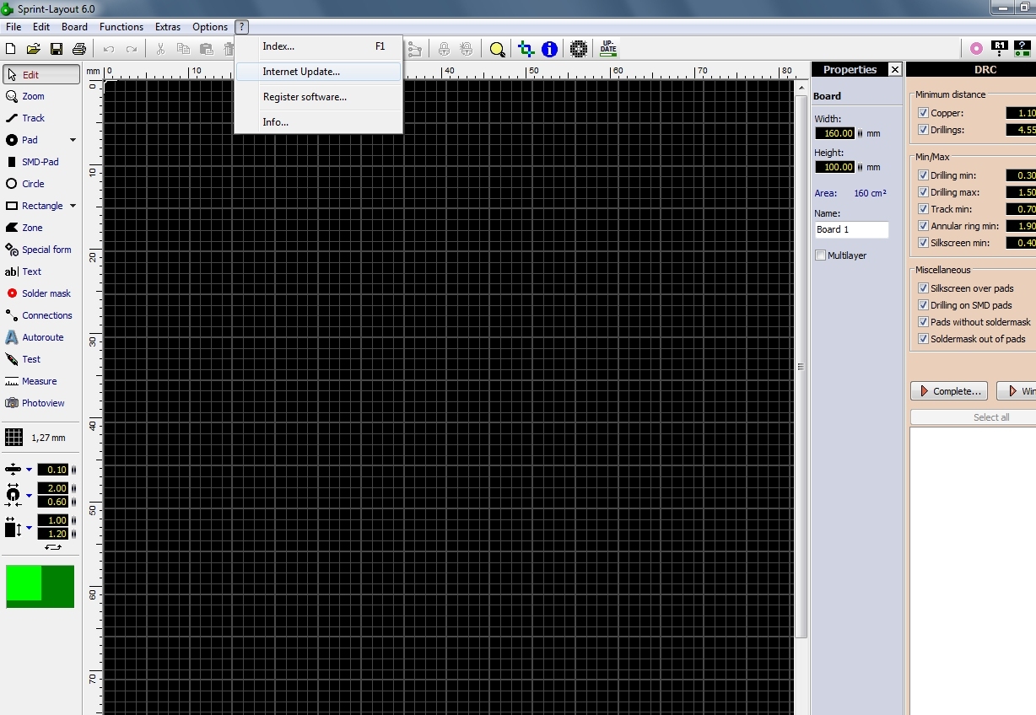Select the Autoroute tool

point(41,337)
